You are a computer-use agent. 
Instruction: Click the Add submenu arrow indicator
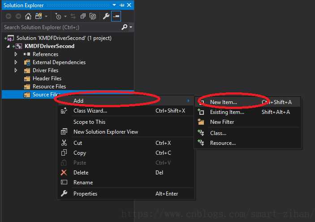[188, 100]
